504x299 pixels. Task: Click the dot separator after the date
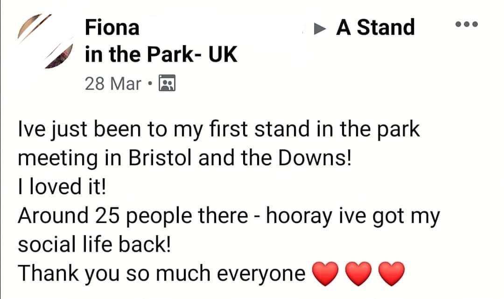pyautogui.click(x=149, y=84)
